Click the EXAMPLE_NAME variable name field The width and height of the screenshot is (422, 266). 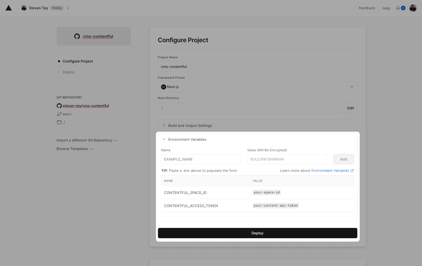[201, 159]
